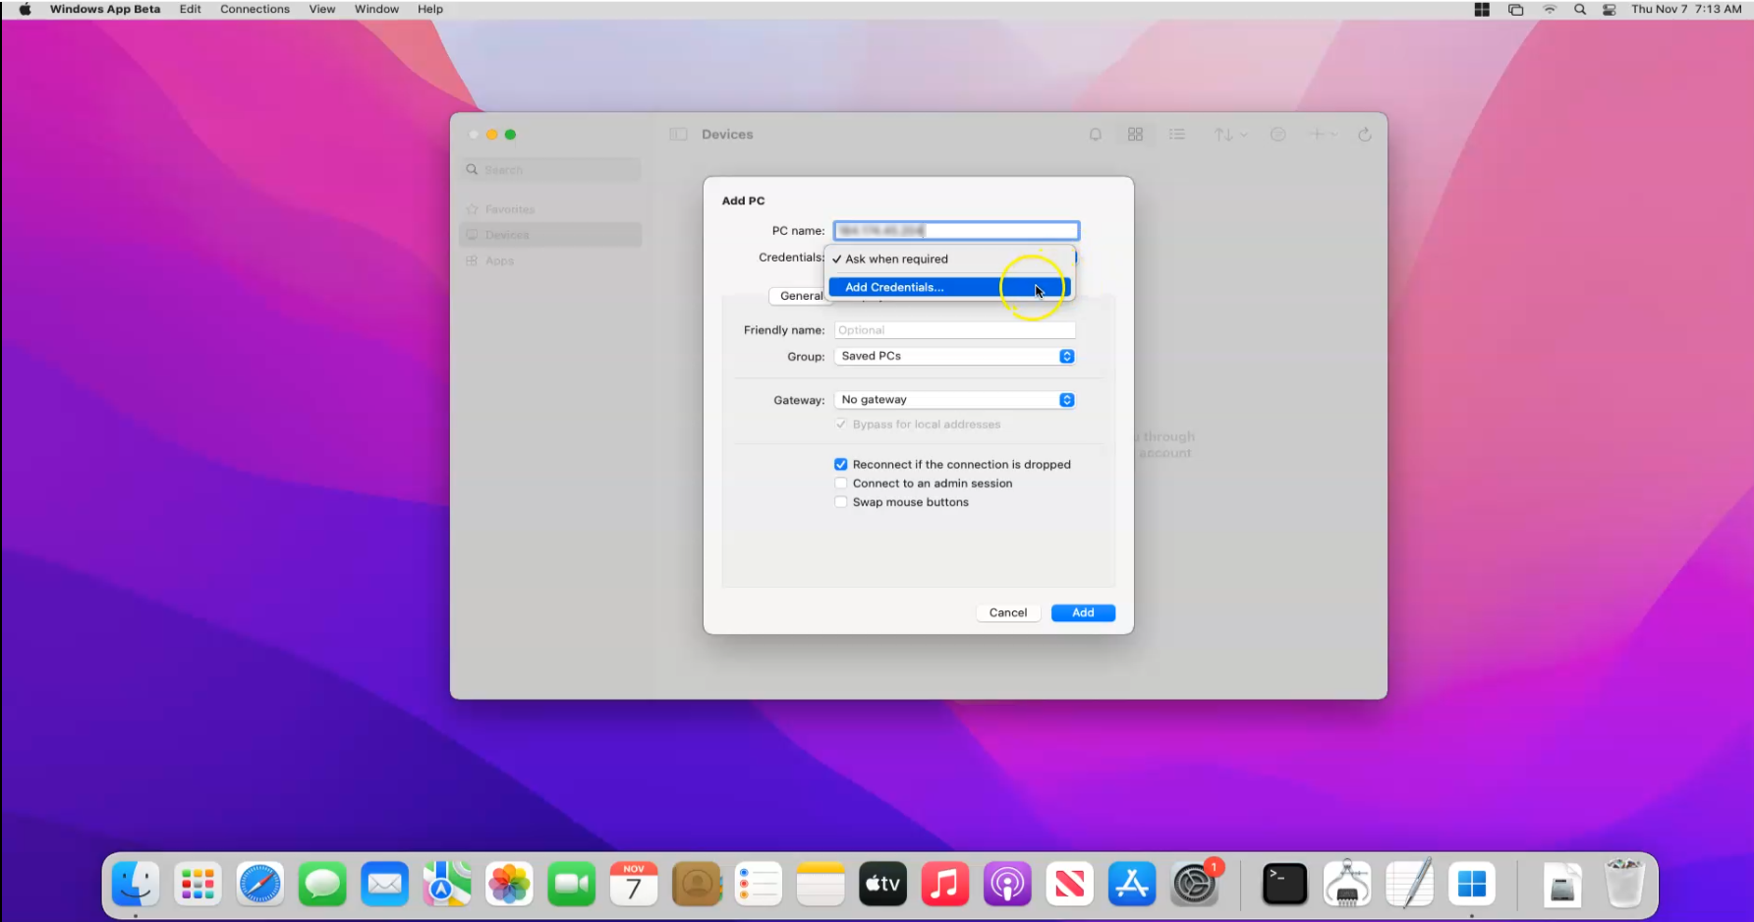This screenshot has height=922, width=1754.
Task: Switch to grid view icon
Action: click(x=1136, y=135)
